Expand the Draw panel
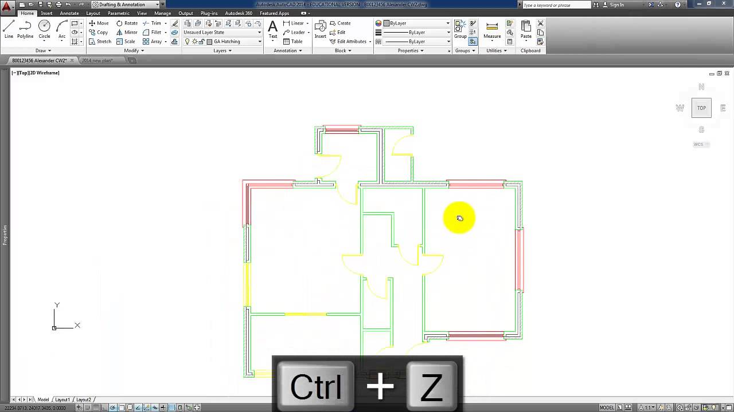Screen dimensions: 734x412 pos(42,50)
